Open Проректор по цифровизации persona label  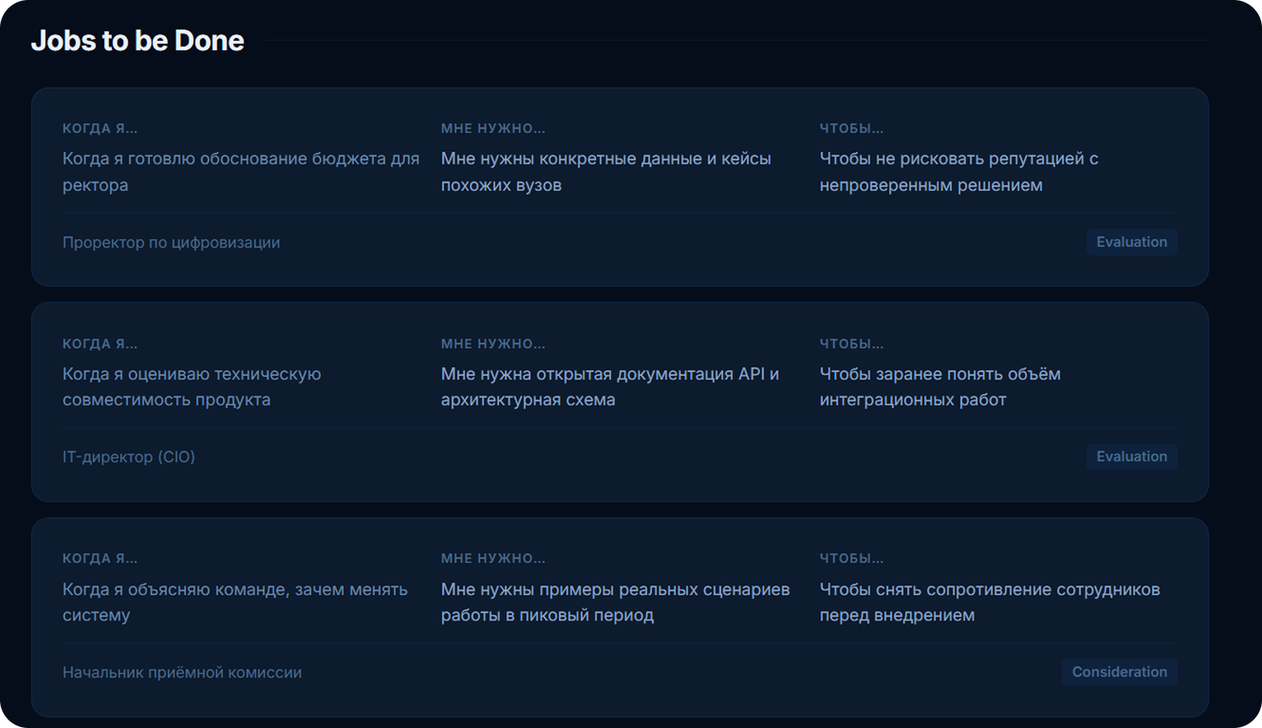tap(171, 243)
